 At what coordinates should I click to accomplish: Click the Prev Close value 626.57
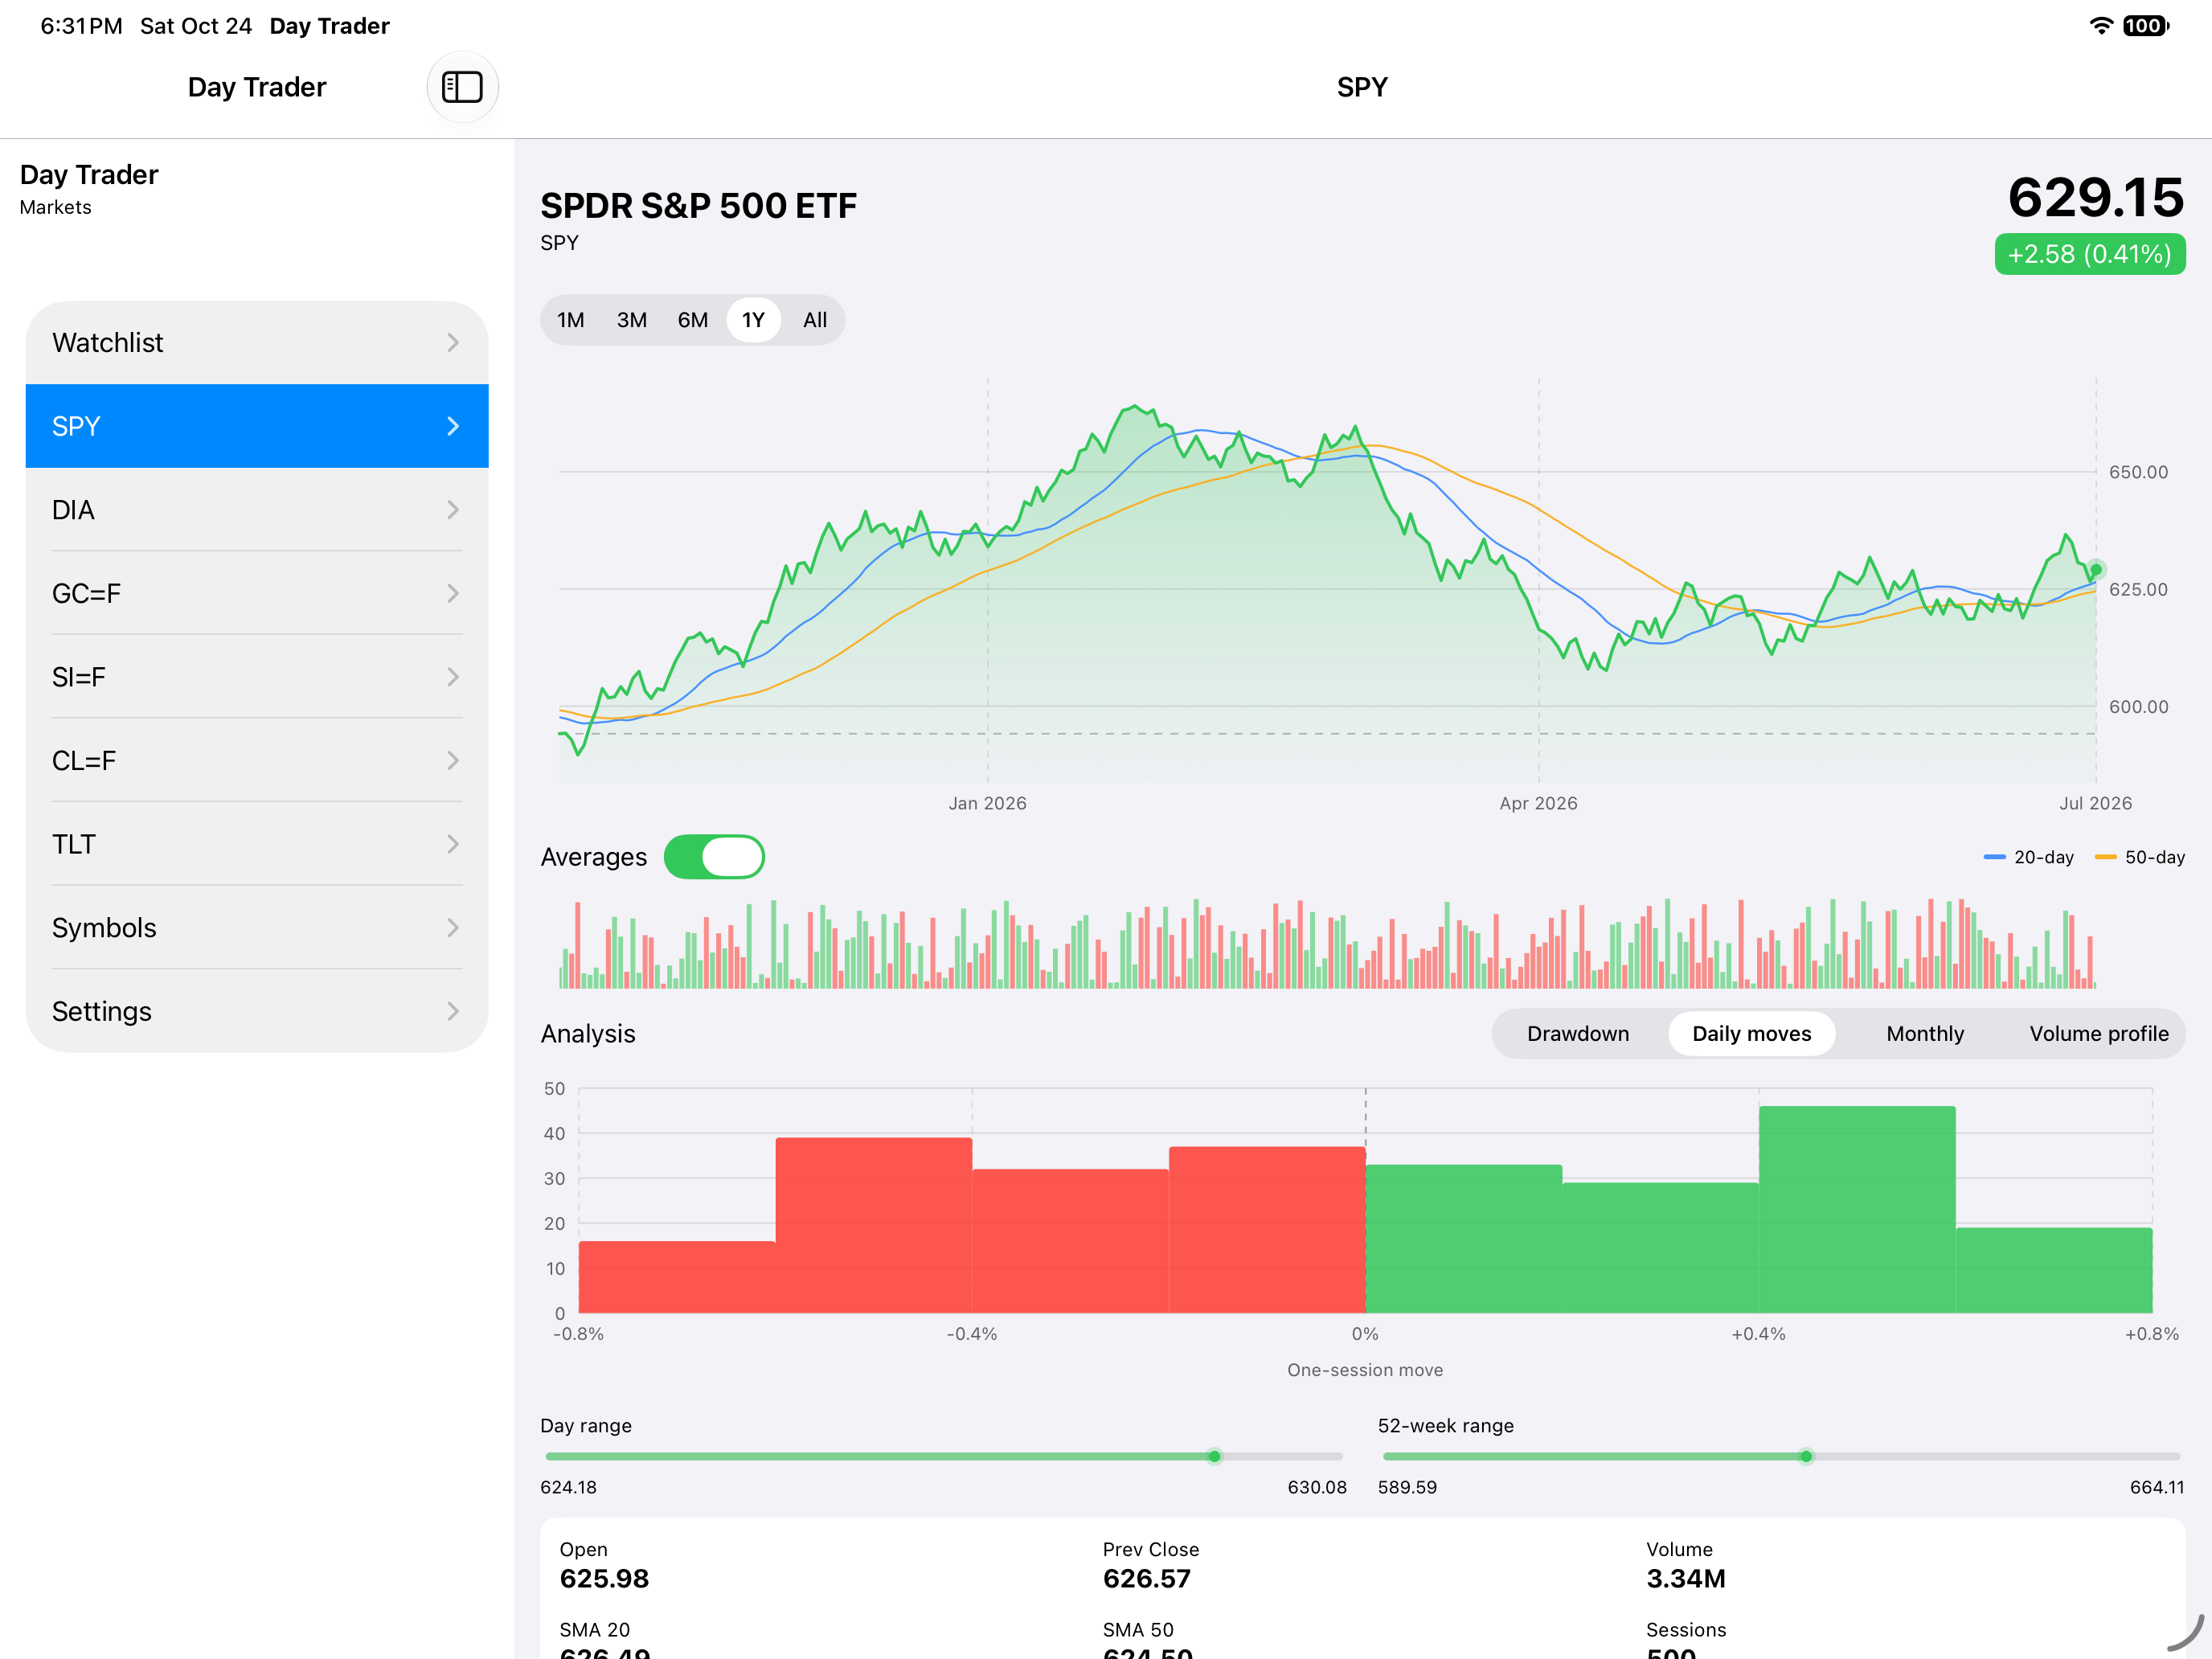click(1147, 1579)
